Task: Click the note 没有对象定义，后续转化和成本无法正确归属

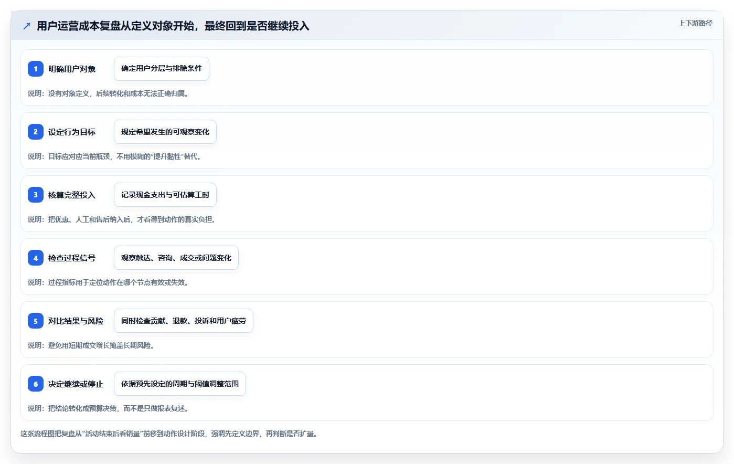Action: 108,93
